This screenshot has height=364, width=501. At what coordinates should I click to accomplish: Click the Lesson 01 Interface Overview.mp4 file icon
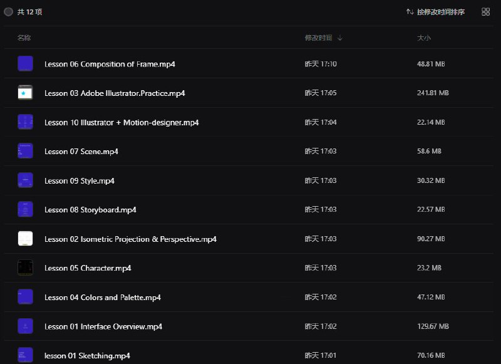pos(25,326)
